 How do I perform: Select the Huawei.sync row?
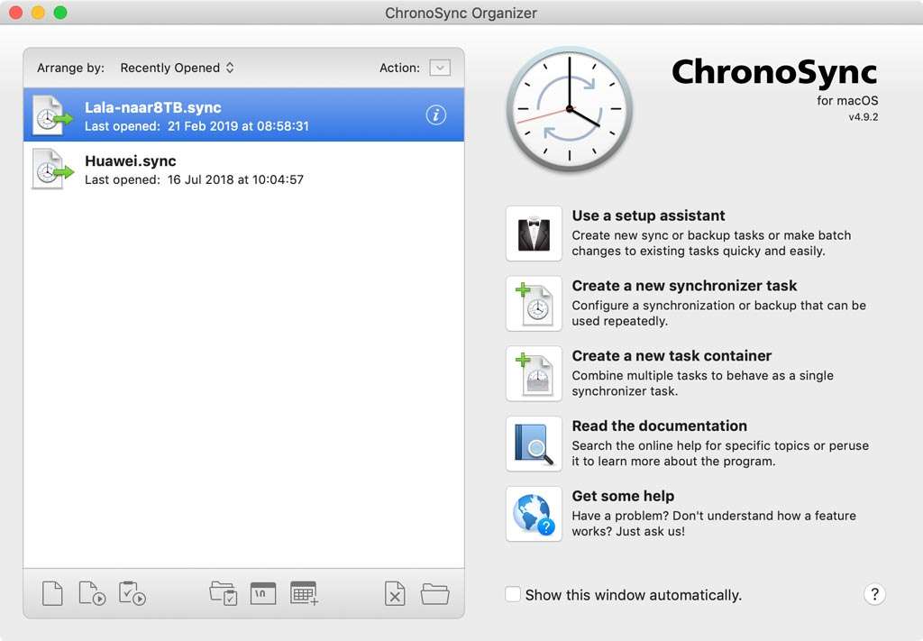coord(243,169)
